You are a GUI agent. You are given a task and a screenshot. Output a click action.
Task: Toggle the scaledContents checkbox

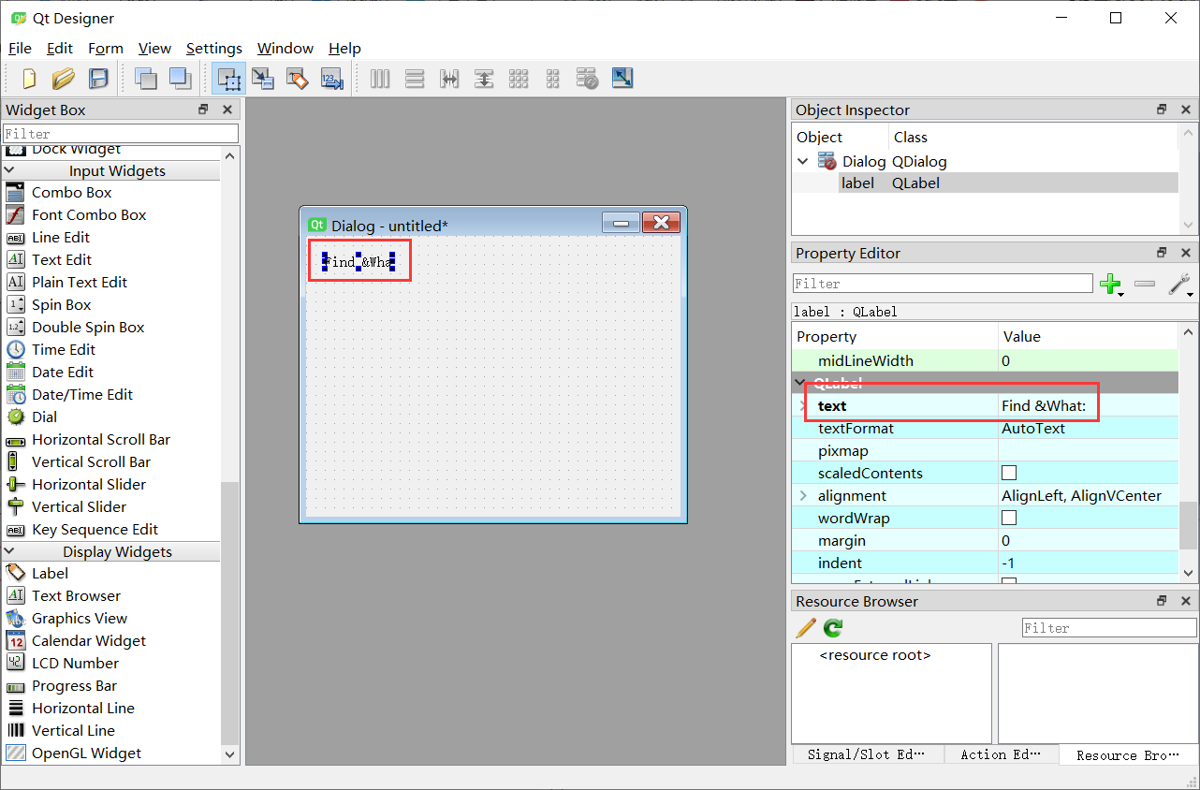[x=1009, y=474]
